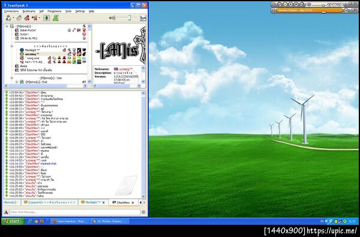Click the shield badge icon beside Moutlight

click(74, 50)
